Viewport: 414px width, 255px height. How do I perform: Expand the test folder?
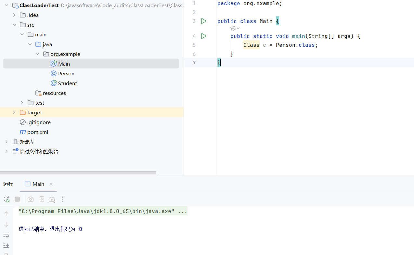pyautogui.click(x=22, y=103)
